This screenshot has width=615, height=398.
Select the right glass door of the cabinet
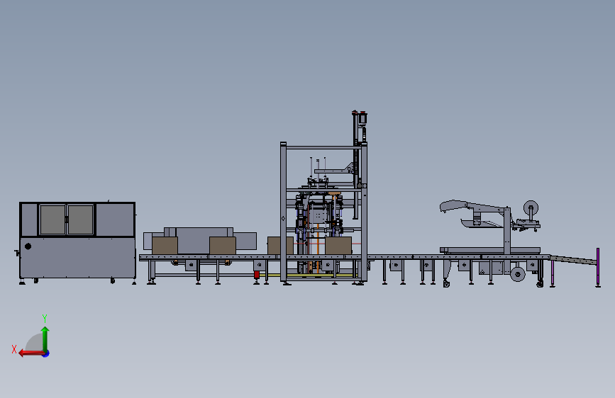click(x=80, y=220)
